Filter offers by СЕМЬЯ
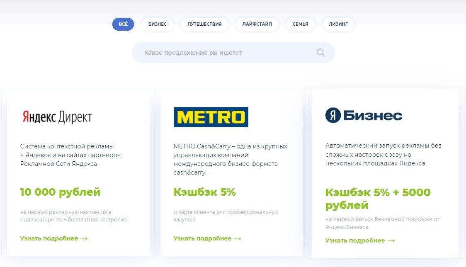Viewport: 466px width, 267px height. tap(300, 24)
